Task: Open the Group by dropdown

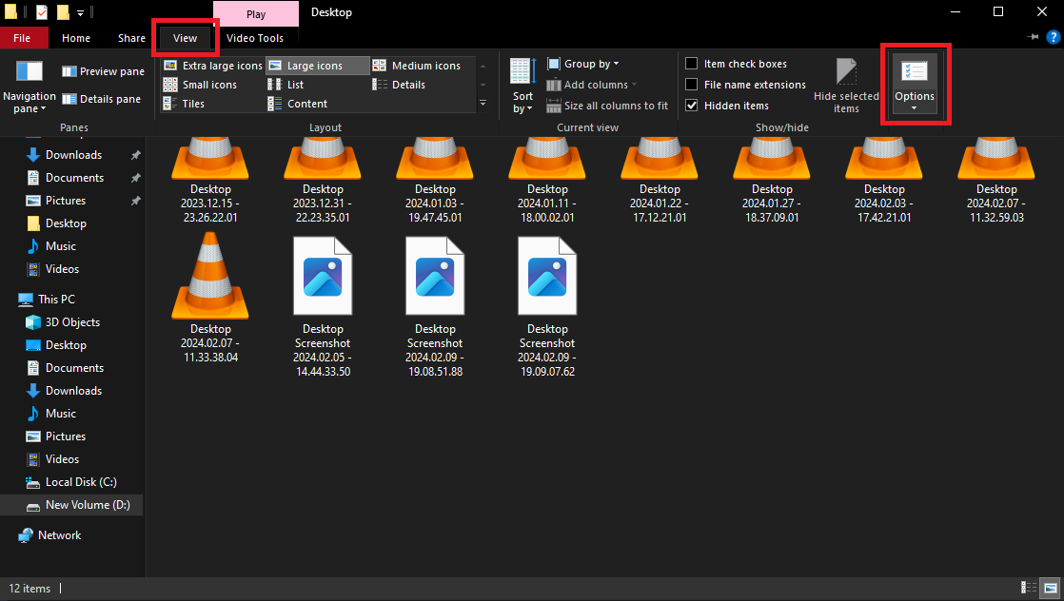Action: 583,64
